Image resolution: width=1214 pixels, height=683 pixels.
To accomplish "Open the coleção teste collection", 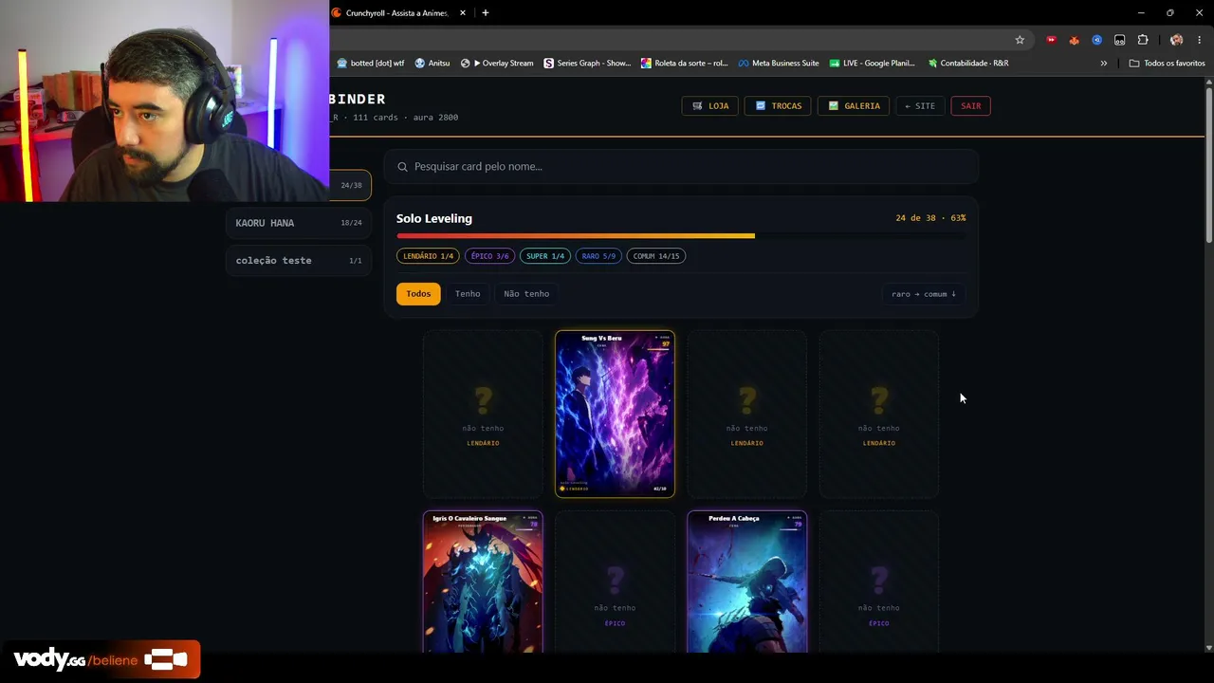I will point(299,261).
